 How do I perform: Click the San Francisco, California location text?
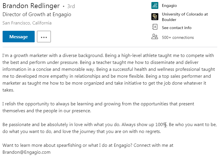27,23
